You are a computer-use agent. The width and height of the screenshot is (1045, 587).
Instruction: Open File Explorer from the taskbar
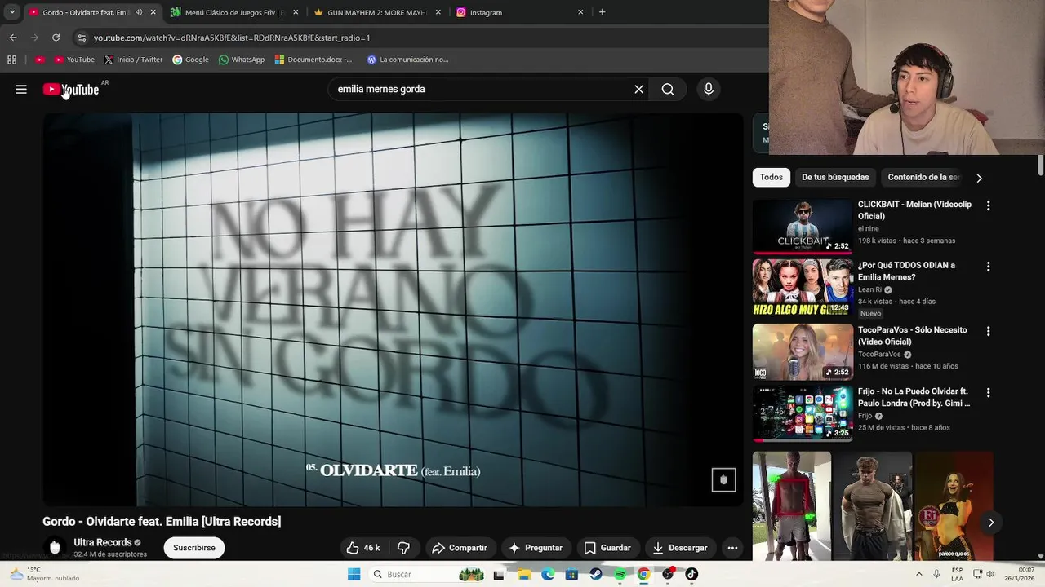(524, 575)
